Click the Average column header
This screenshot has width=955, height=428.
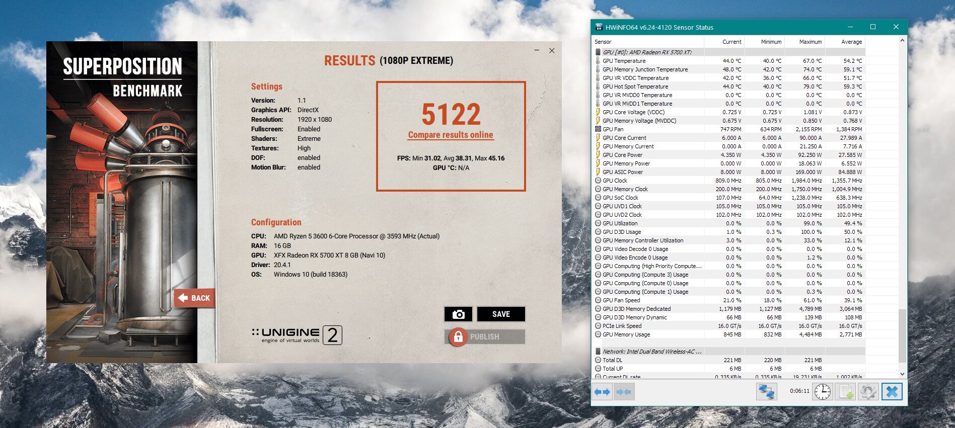coord(845,42)
